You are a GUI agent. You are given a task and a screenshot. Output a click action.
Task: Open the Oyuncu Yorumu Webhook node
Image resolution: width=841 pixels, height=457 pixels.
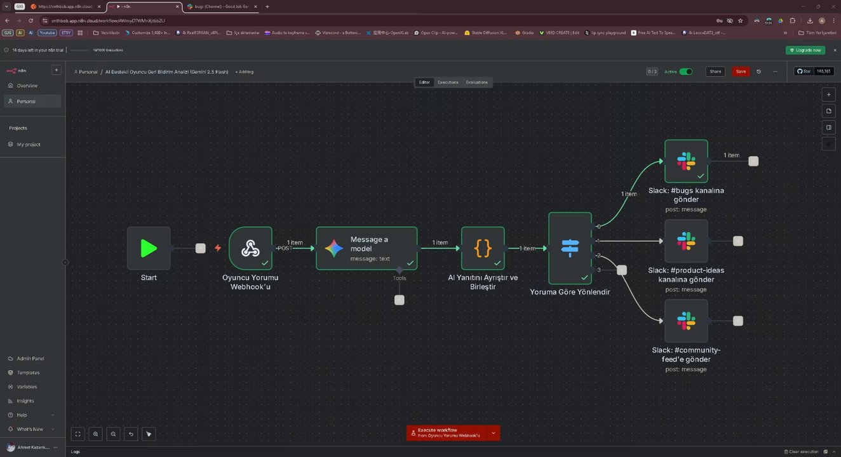[x=250, y=248]
